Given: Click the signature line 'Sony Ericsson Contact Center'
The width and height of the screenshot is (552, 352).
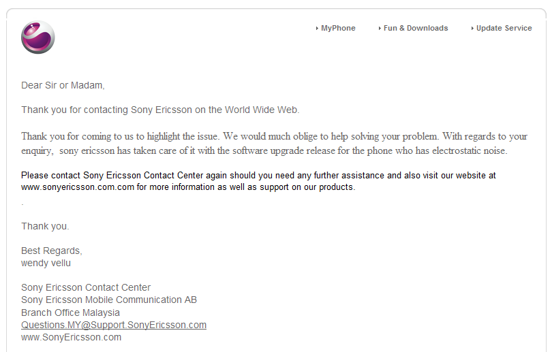Looking at the screenshot, I should click(x=86, y=287).
